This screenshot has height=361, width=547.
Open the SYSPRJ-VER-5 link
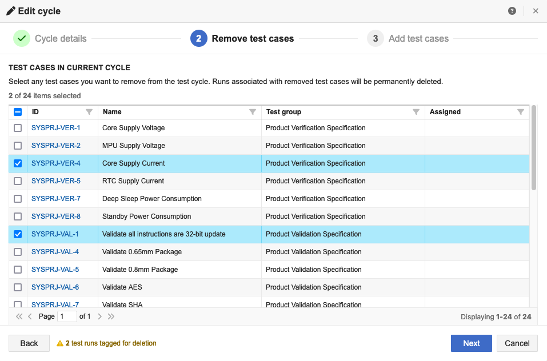point(56,181)
